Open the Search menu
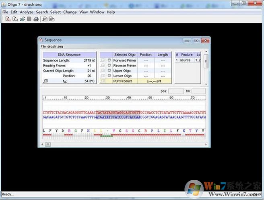Screen dimensions: 264x200 pos(42,12)
